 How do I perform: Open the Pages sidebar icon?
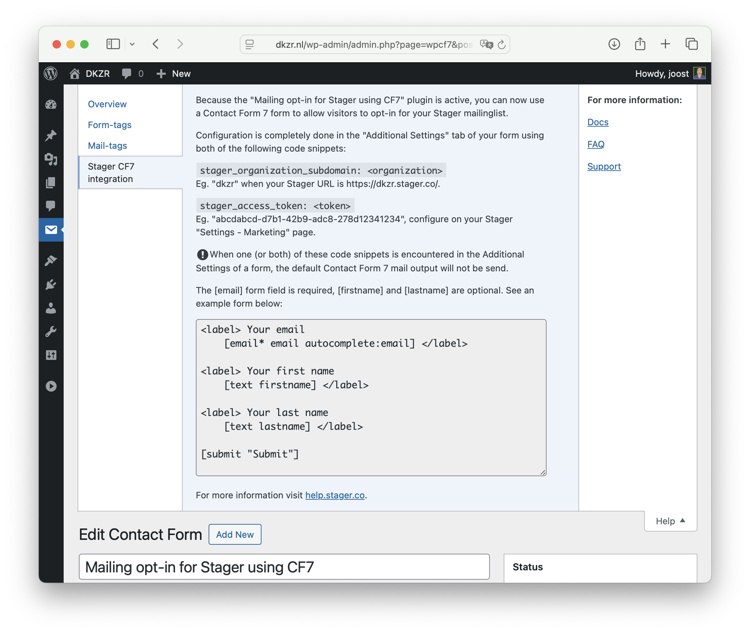click(51, 182)
